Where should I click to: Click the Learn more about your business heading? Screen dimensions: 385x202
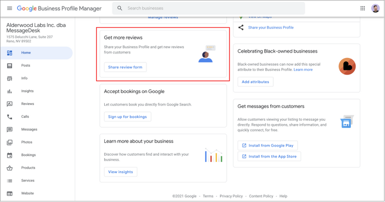click(x=138, y=141)
